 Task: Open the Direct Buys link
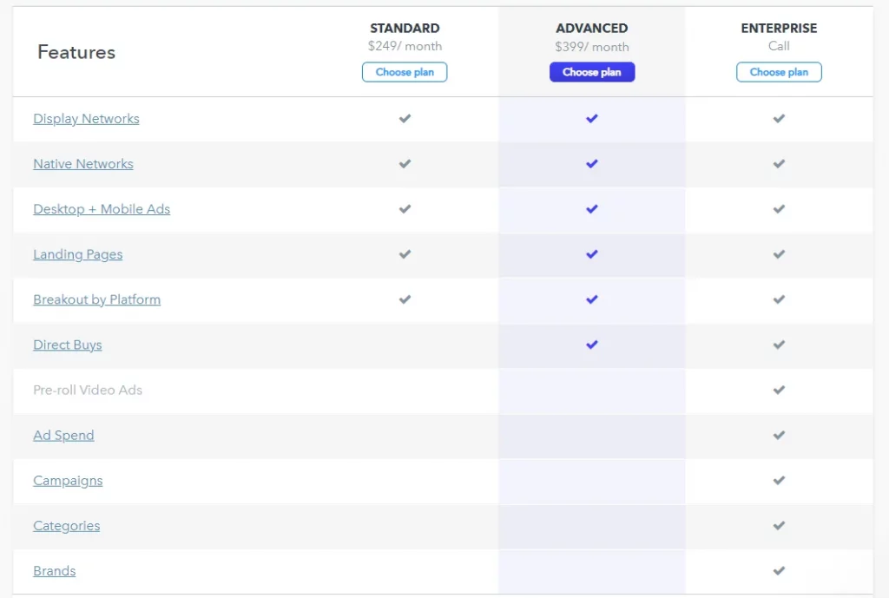click(68, 345)
